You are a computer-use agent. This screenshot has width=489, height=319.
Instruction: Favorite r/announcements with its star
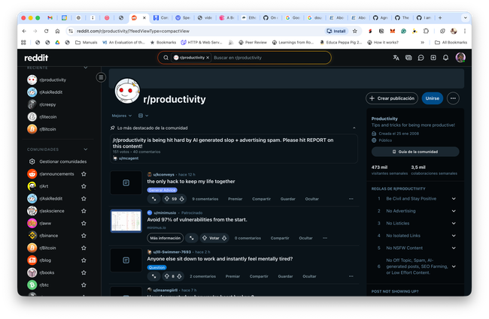84,174
